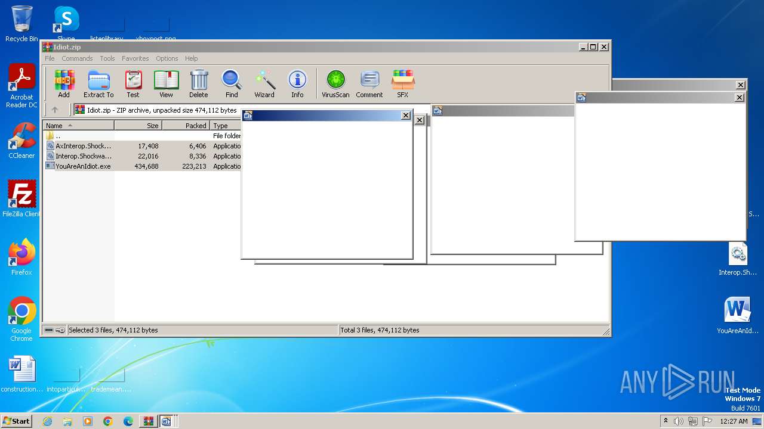
Task: Click the packed size 223,213 cell
Action: [194, 166]
